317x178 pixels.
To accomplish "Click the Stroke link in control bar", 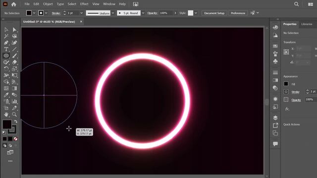I will tap(56, 13).
